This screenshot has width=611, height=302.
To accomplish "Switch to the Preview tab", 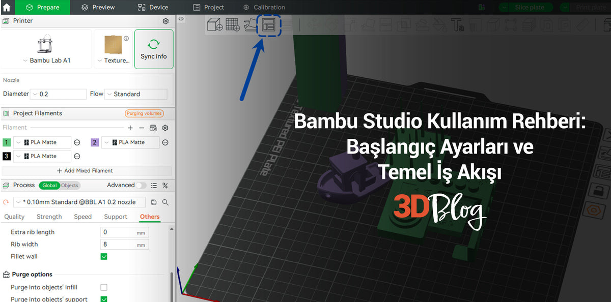I will tap(98, 7).
